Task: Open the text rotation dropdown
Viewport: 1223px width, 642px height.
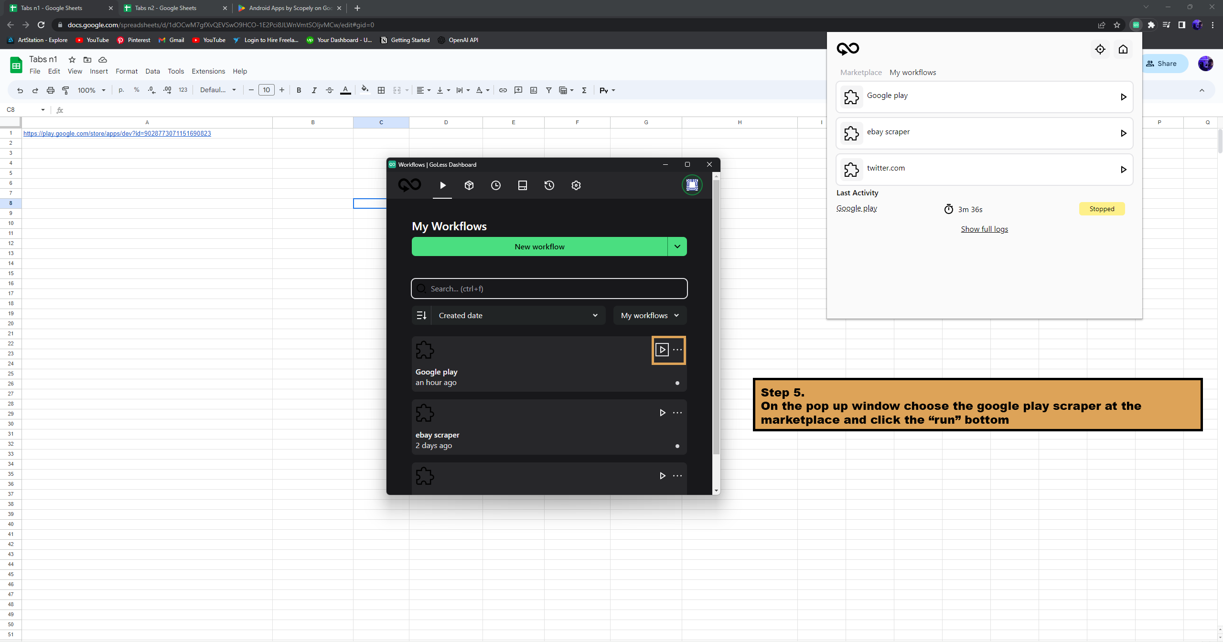Action: pos(483,90)
